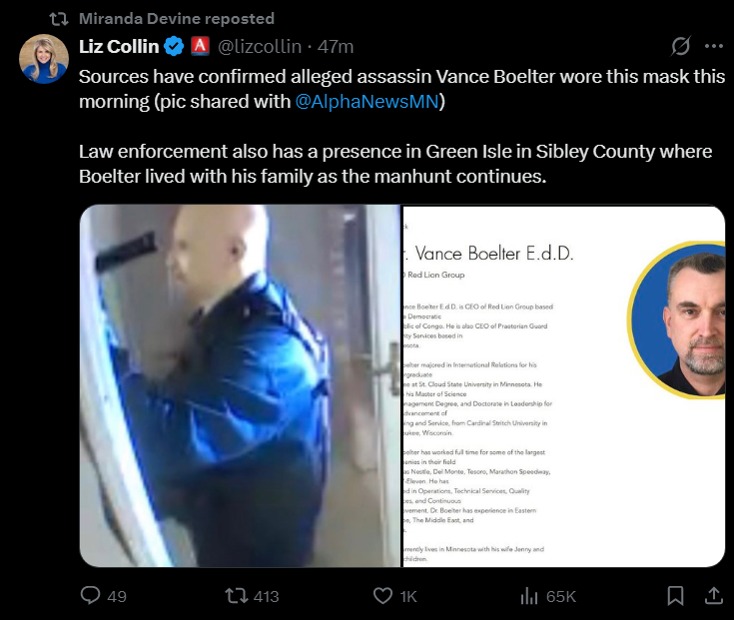Click the Grok explain icon

point(680,46)
